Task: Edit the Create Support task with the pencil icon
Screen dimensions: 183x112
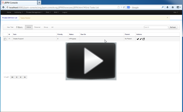Action: [x=141, y=39]
